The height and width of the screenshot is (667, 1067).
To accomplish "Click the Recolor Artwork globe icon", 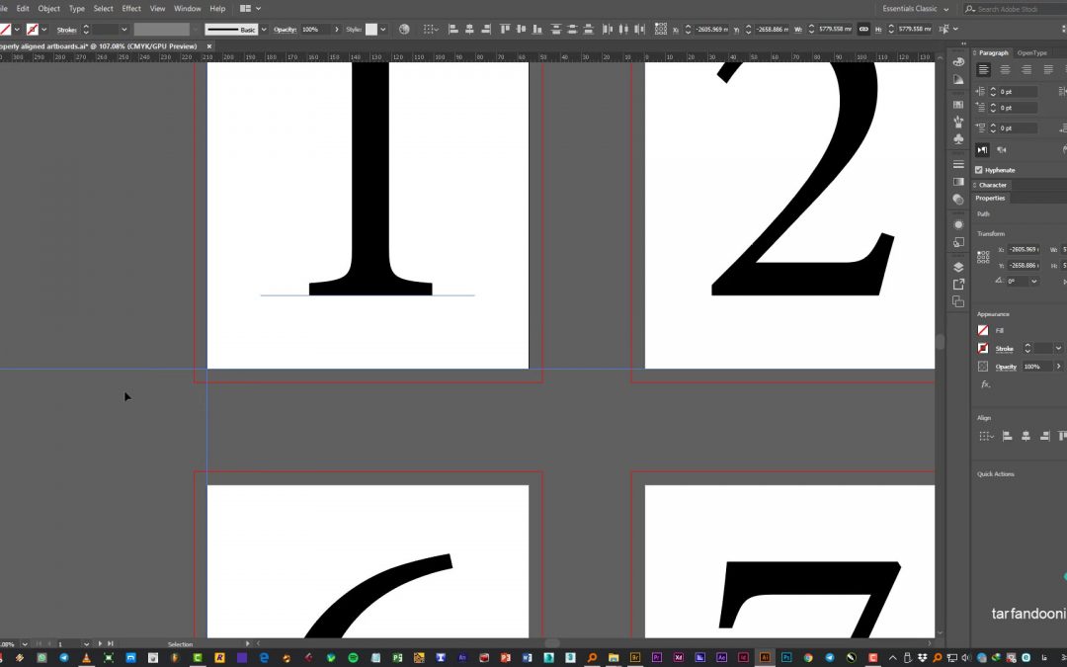I will (404, 30).
